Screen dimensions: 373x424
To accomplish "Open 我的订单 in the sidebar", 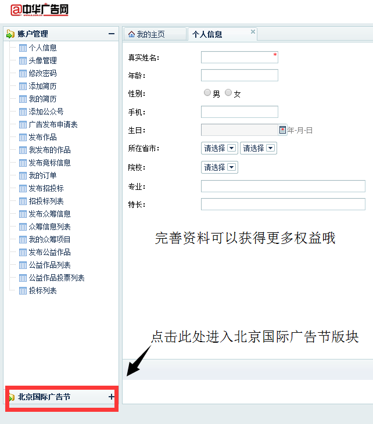I will click(43, 176).
